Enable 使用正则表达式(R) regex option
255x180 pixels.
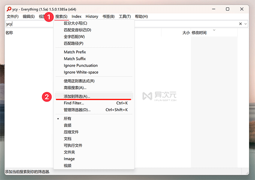click(79, 81)
